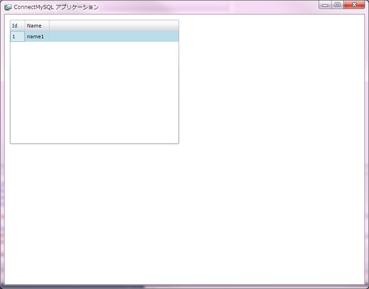
Task: Sort table by Name column header
Action: click(37, 26)
